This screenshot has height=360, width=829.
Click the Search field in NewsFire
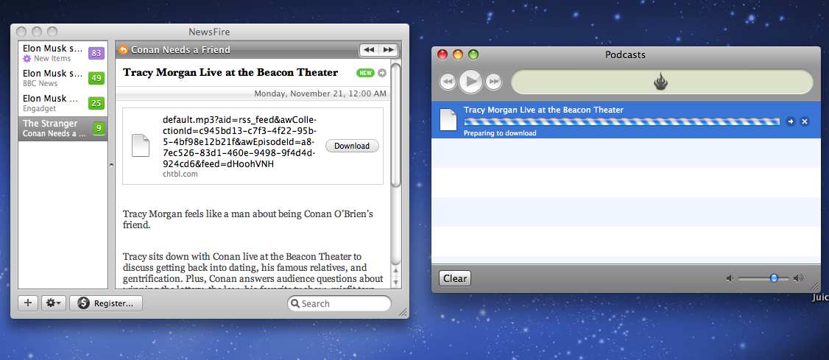(x=339, y=303)
